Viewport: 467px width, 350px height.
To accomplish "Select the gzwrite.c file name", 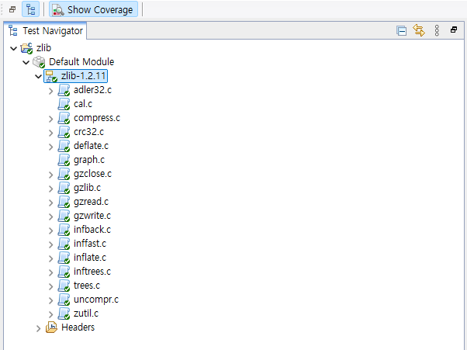I will [x=92, y=216].
